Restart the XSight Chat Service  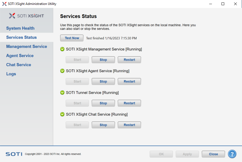(129, 125)
